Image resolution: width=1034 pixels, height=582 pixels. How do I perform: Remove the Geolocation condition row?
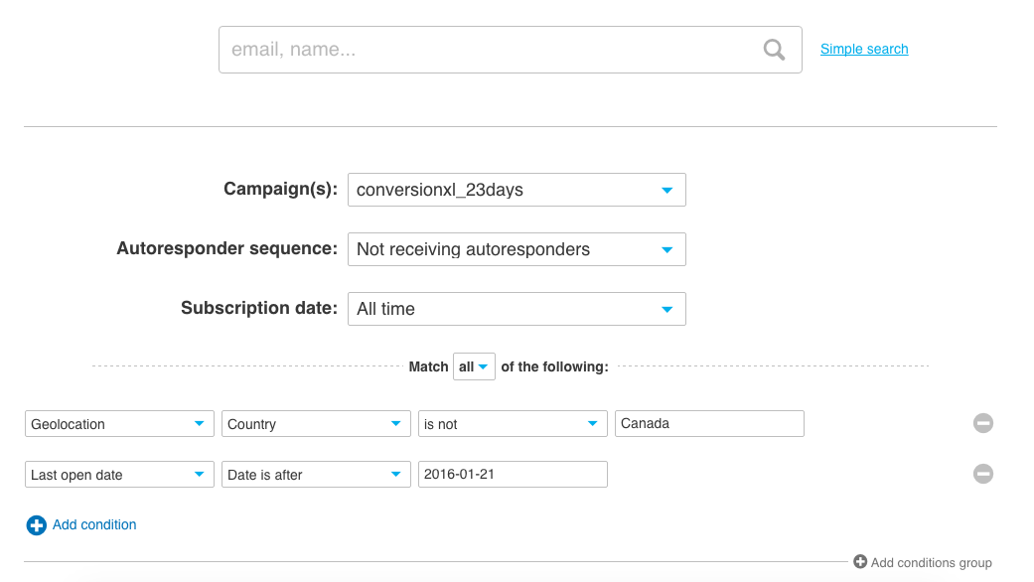[982, 424]
